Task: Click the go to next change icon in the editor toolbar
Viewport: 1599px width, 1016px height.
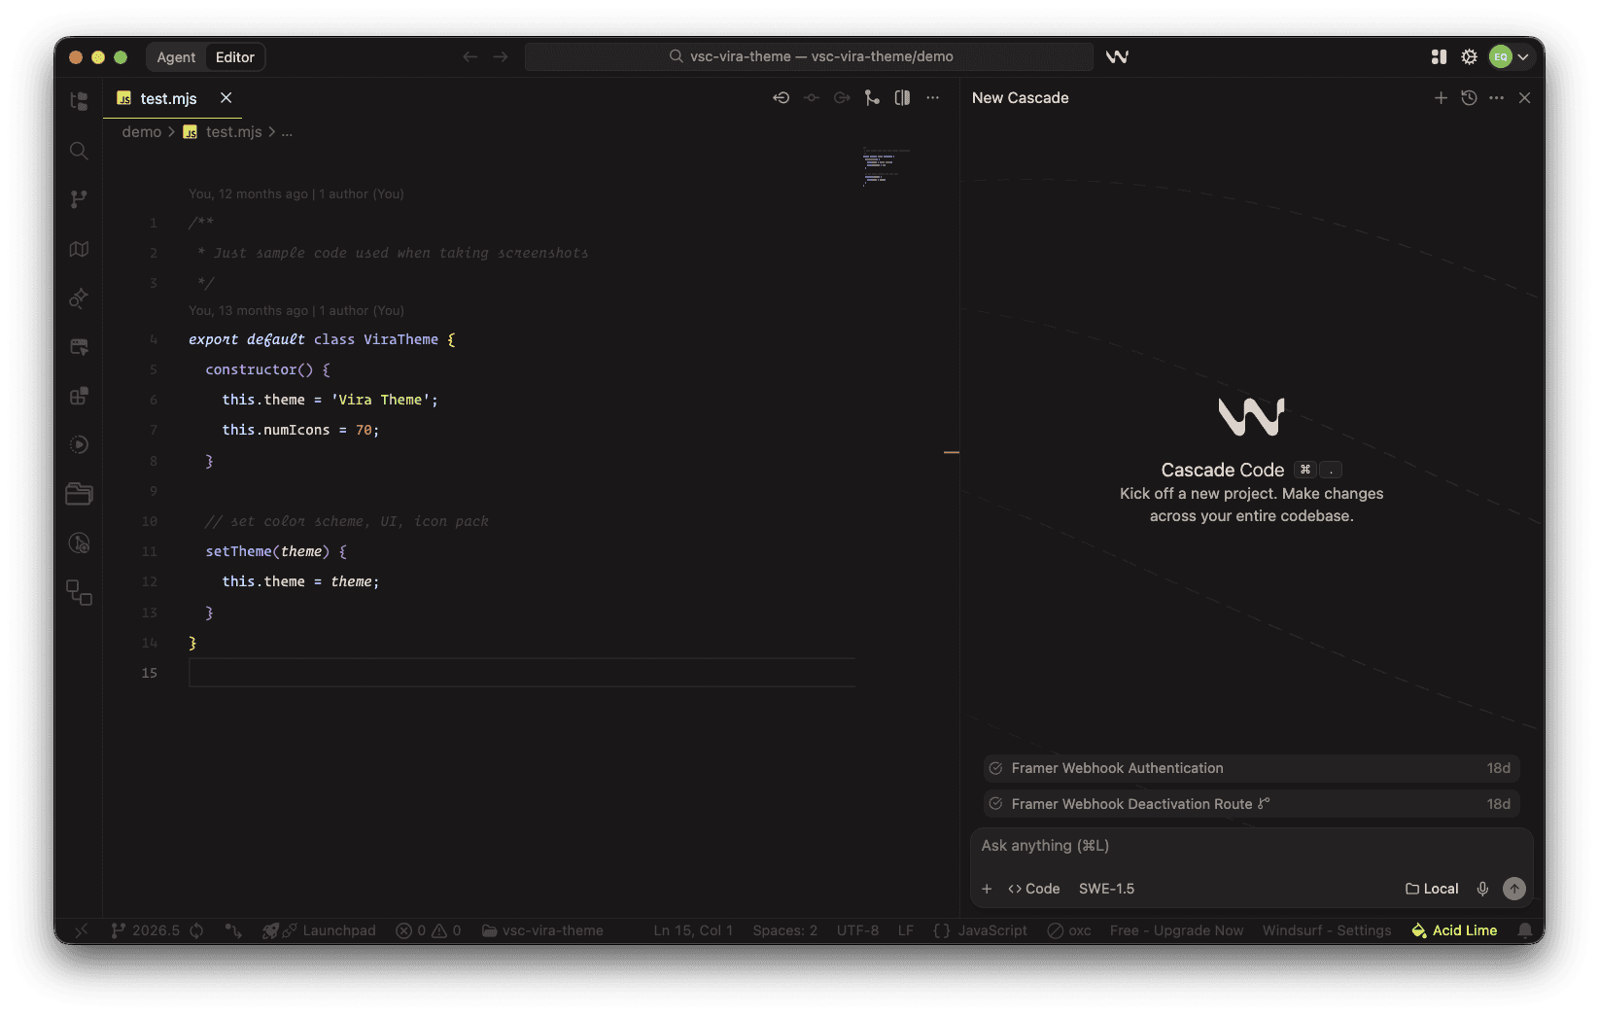Action: [842, 98]
